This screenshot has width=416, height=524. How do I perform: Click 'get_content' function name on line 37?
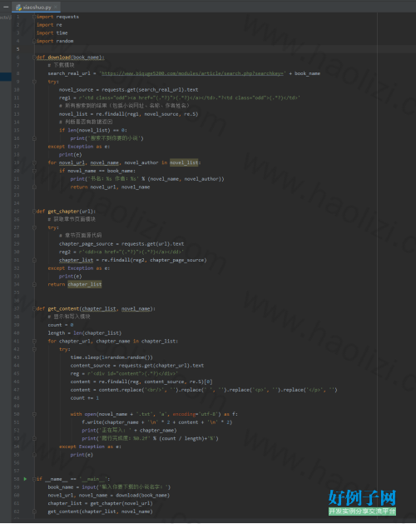[x=63, y=308]
